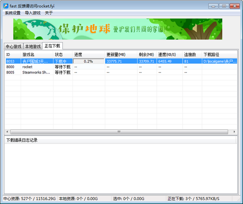Open the 关于 menu
The width and height of the screenshot is (243, 204).
[49, 13]
